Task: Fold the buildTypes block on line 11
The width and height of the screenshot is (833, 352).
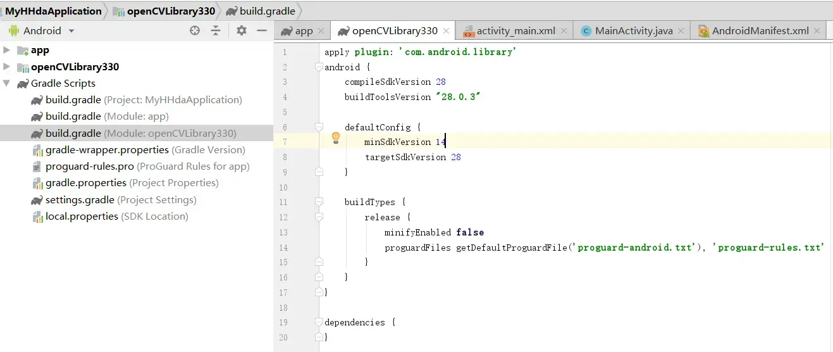Action: [319, 202]
